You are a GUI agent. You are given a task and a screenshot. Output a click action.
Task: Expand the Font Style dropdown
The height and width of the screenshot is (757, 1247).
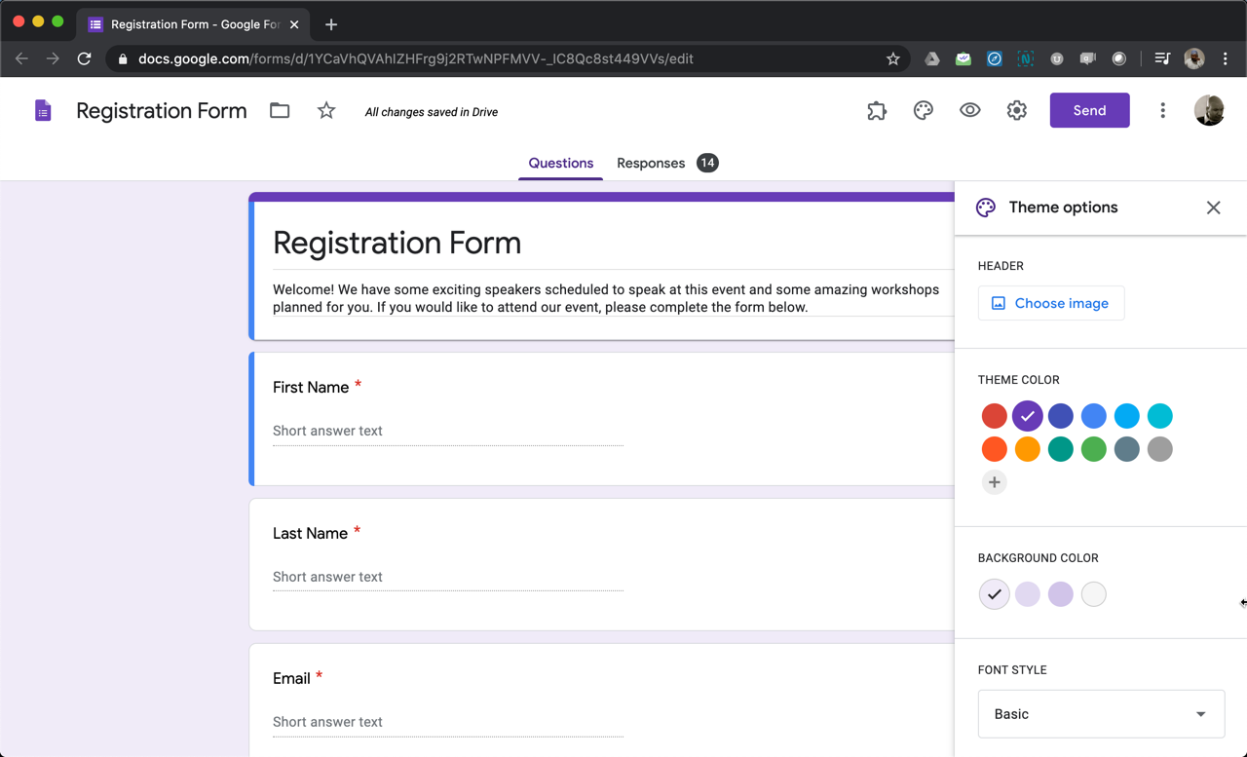(x=1101, y=714)
